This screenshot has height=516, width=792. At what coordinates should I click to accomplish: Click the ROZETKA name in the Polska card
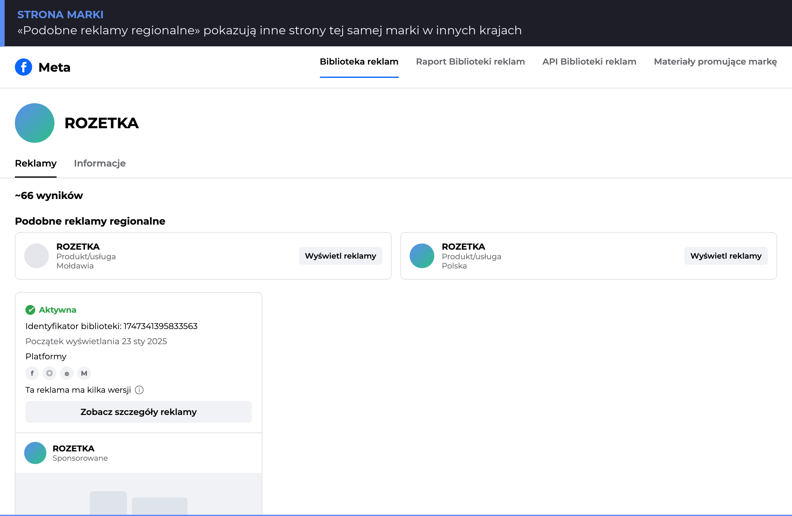[463, 247]
